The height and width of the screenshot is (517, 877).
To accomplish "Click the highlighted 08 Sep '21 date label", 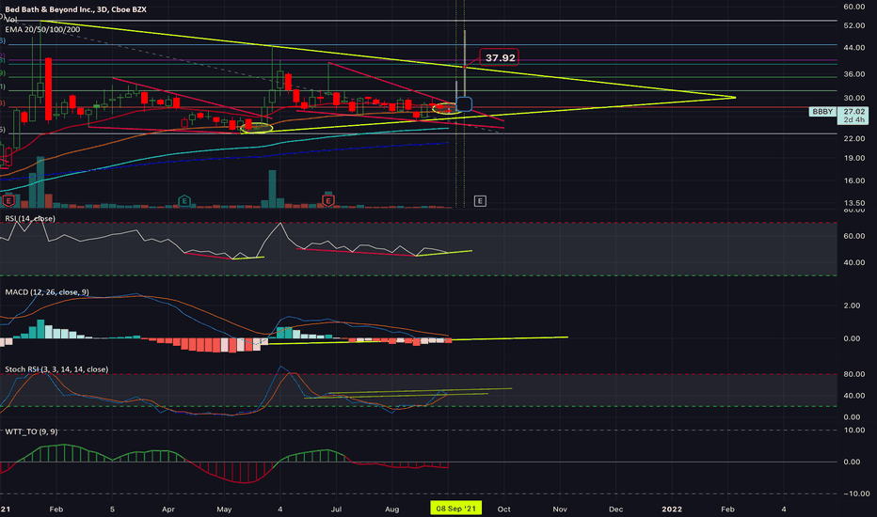I will [x=455, y=509].
